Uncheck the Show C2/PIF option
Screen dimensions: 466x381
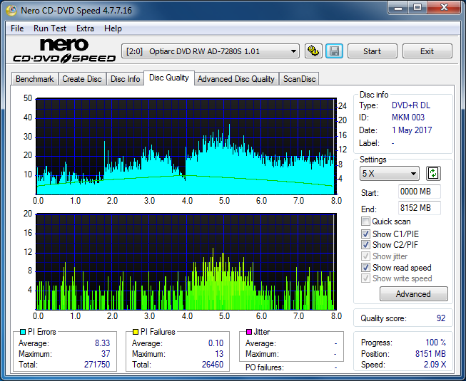365,245
